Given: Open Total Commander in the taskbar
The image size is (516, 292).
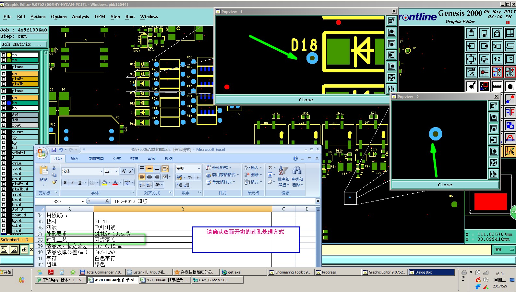Looking at the screenshot, I should point(102,272).
